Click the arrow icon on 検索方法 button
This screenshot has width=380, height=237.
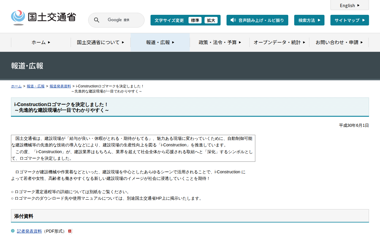[319, 20]
